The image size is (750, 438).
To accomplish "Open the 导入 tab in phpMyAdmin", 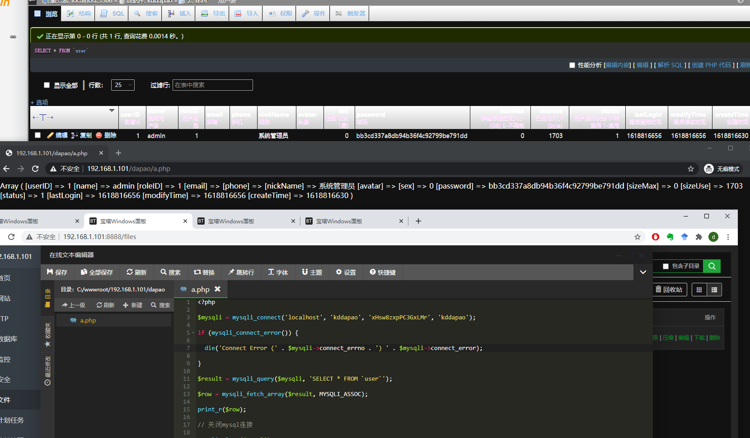I will coord(246,14).
